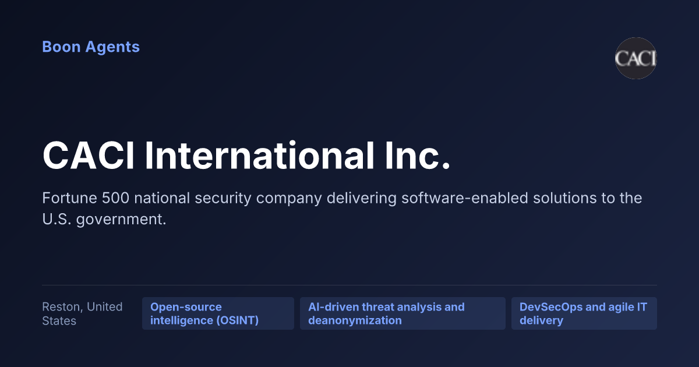Select the Open-source intelligence (OSINT) tag
The image size is (699, 367).
218,313
